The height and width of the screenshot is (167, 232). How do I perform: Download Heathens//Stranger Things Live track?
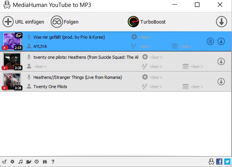(x=221, y=82)
